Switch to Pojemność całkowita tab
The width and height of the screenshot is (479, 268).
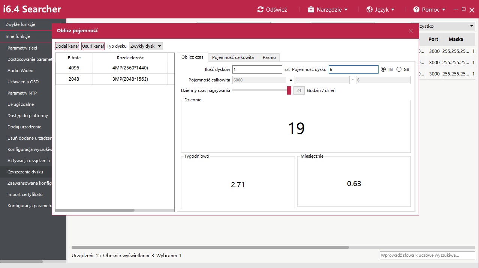(233, 57)
